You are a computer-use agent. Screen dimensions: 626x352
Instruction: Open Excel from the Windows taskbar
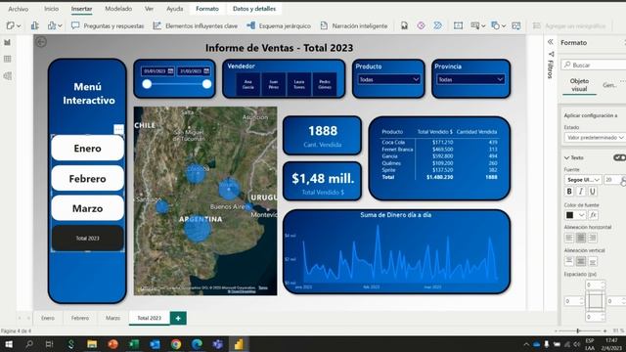click(134, 344)
